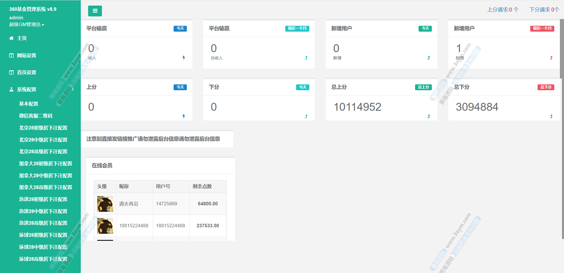Open 基本配置 submenu item
The image size is (564, 273).
click(x=28, y=104)
